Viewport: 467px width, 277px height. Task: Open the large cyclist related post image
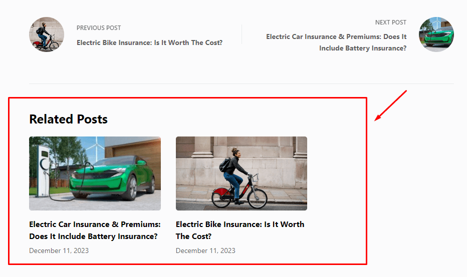[241, 173]
